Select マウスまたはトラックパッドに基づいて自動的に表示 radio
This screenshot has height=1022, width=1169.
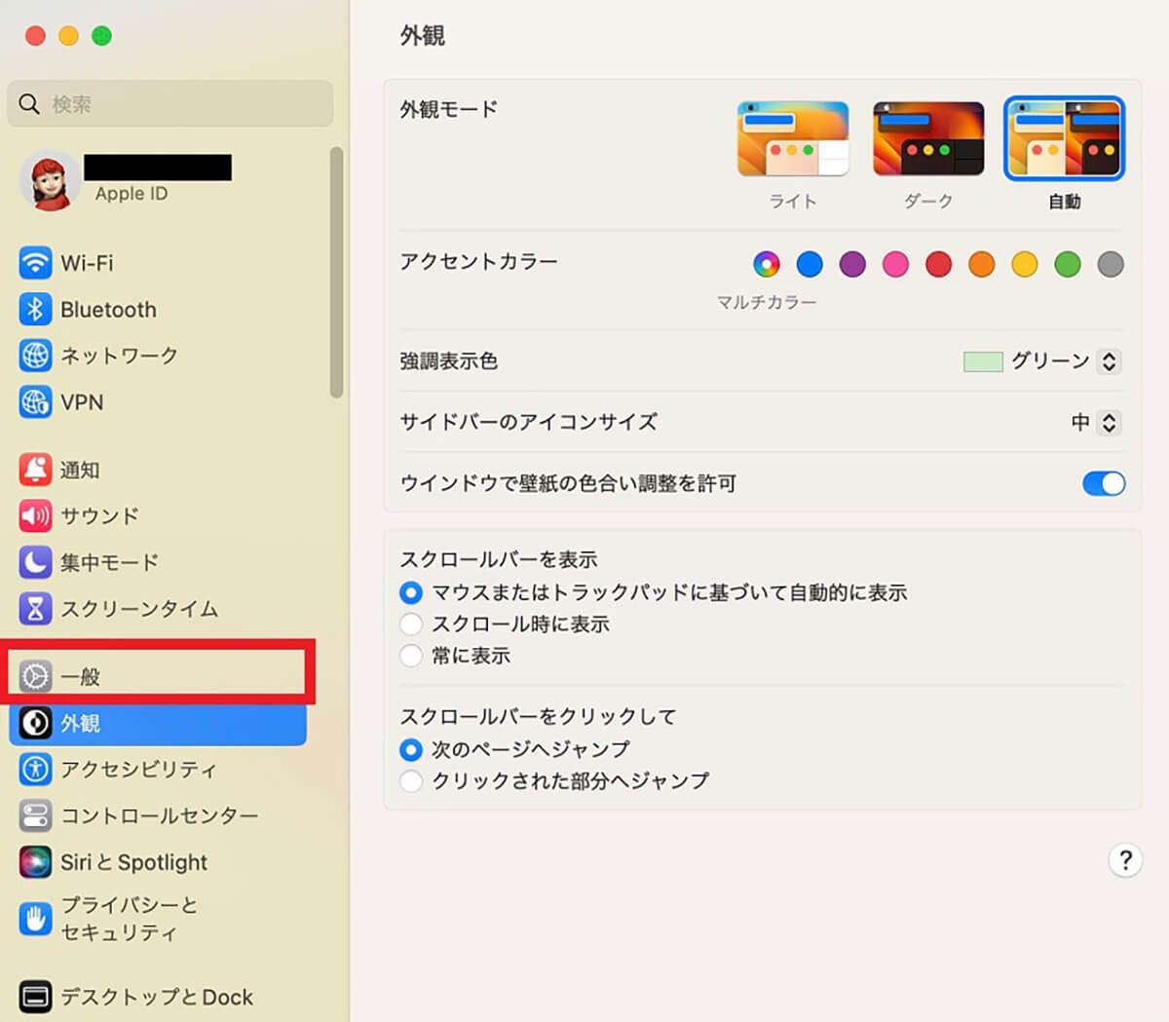pos(411,592)
